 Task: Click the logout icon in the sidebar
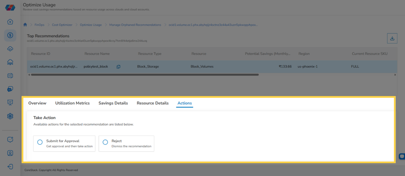point(10,166)
